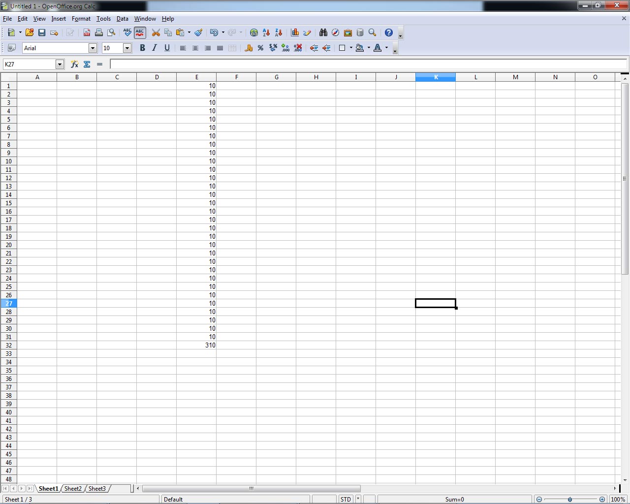The image size is (630, 504).
Task: Select the column E header
Action: [196, 77]
